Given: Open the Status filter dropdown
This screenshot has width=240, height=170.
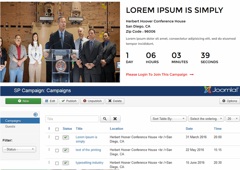Looking at the screenshot, I should click(19, 149).
